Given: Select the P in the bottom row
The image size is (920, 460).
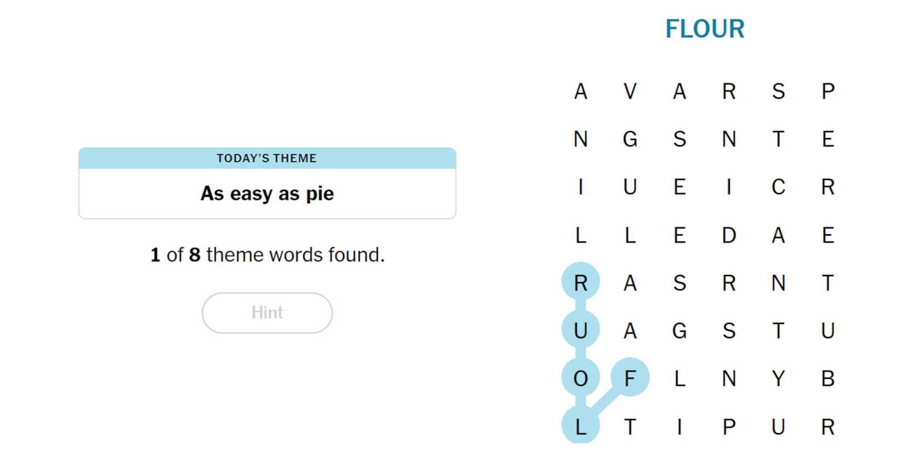Looking at the screenshot, I should (729, 427).
